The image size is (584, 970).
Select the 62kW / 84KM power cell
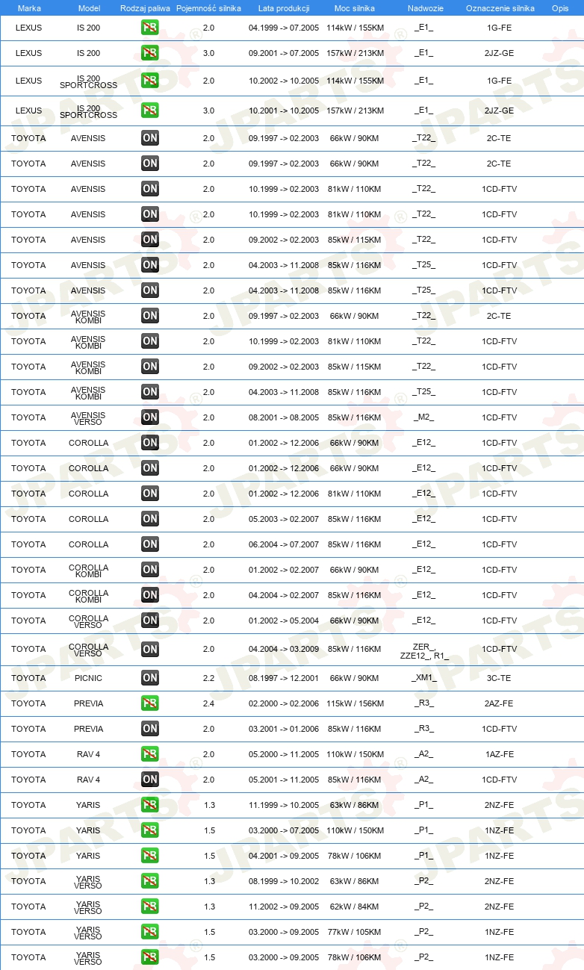[x=355, y=907]
